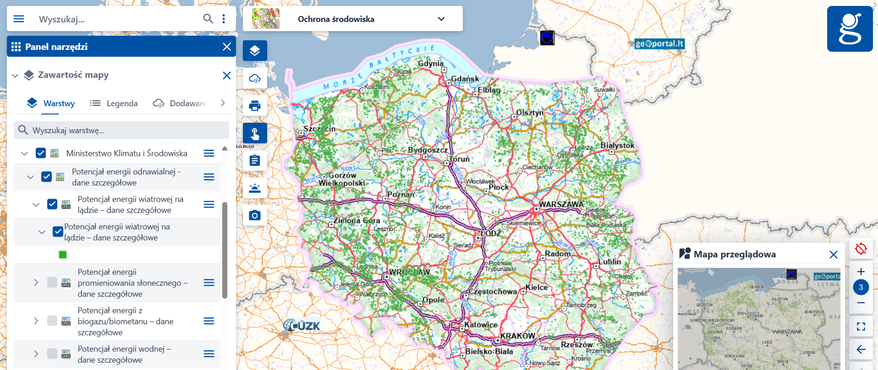Open the map layers tool button
This screenshot has height=370, width=878.
(x=255, y=51)
